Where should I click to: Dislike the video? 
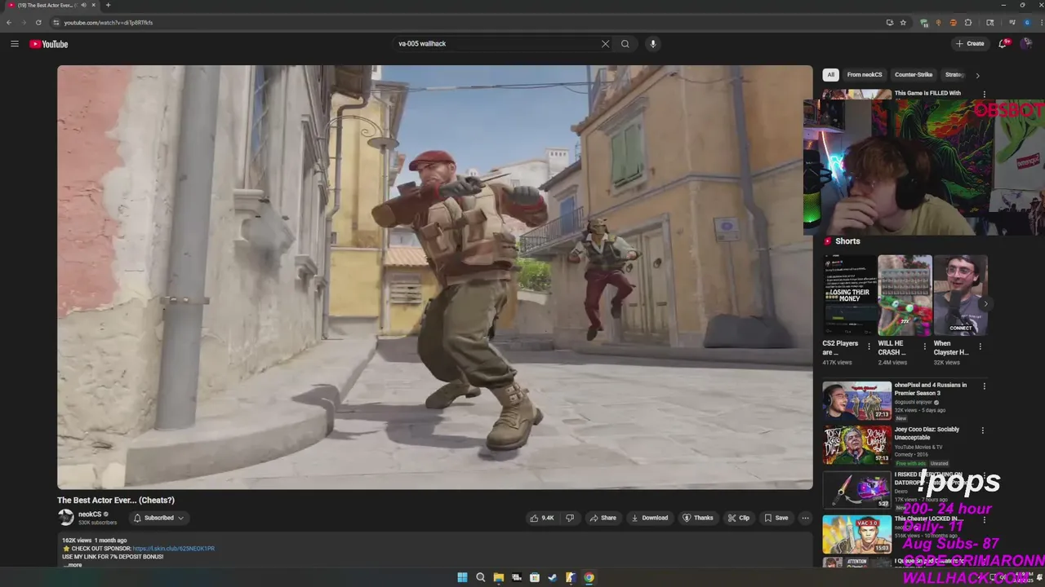tap(570, 518)
